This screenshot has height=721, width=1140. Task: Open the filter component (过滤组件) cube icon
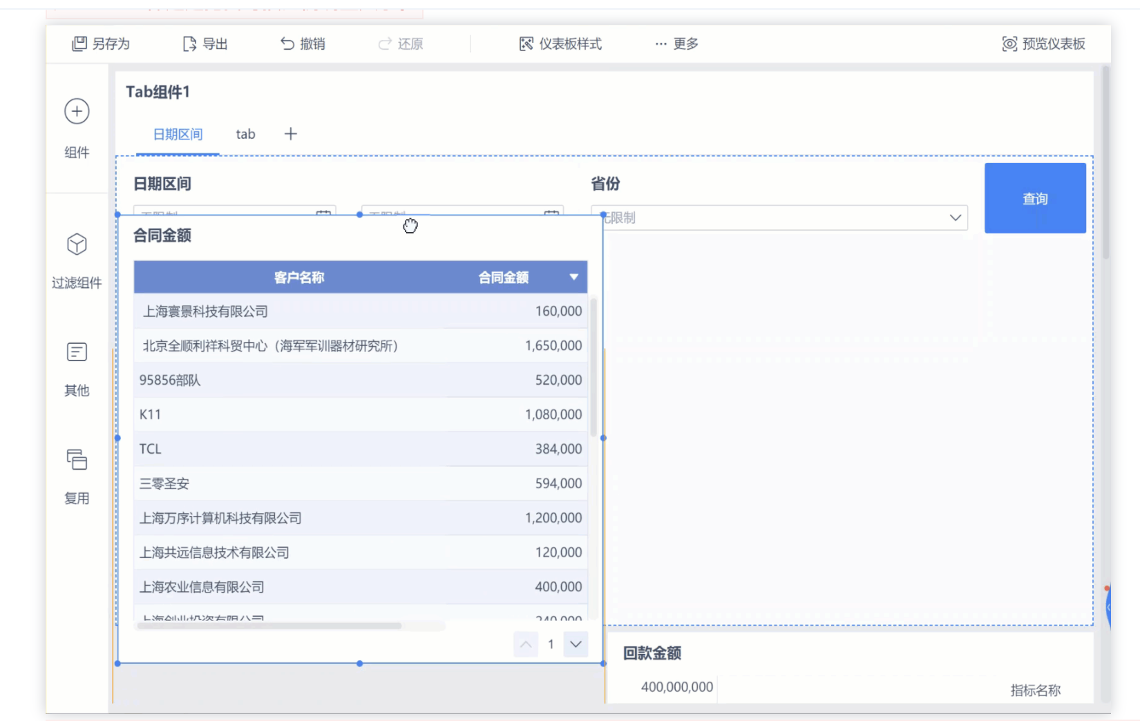point(77,244)
